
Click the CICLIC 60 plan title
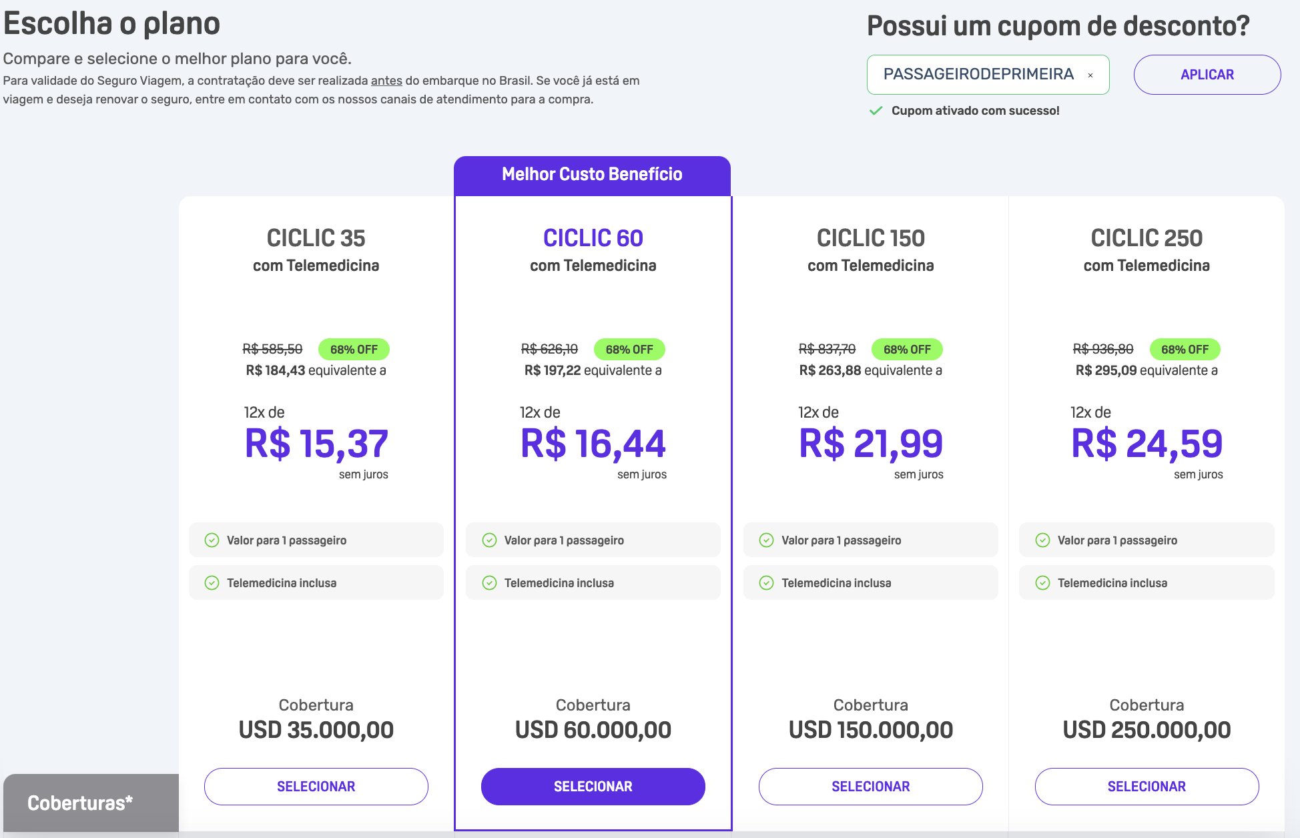(593, 238)
